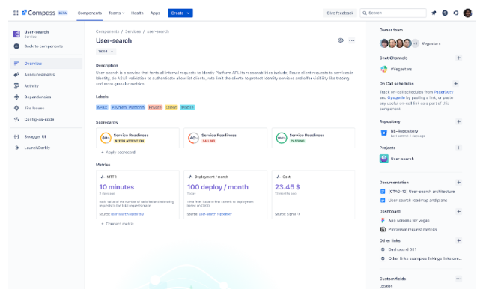Open App screens for vegas dashboard
Viewport: 483px width, 295px height.
point(405,220)
